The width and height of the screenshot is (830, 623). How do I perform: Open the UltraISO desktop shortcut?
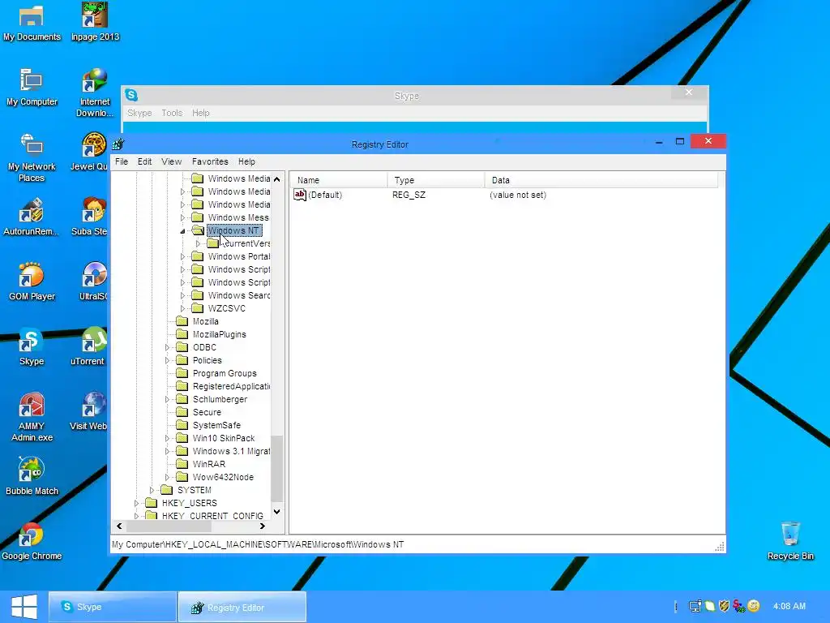94,281
